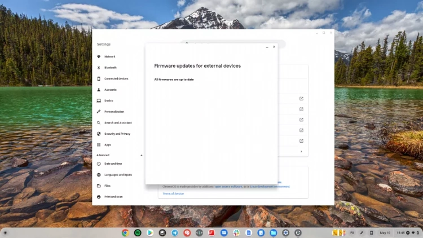Open Personalization via its pen icon
This screenshot has width=423, height=238.
click(99, 112)
